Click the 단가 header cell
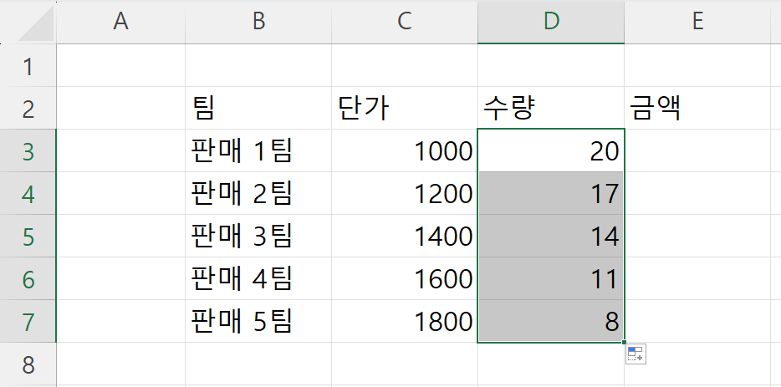This screenshot has width=781, height=387. coord(405,108)
